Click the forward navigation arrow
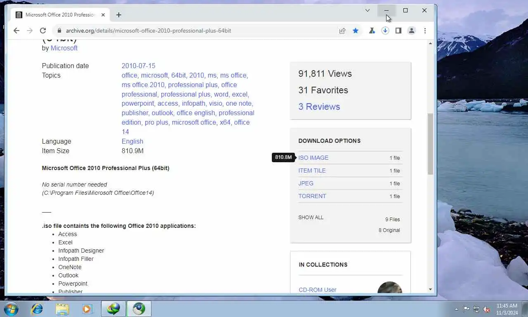528x317 pixels. 30,31
